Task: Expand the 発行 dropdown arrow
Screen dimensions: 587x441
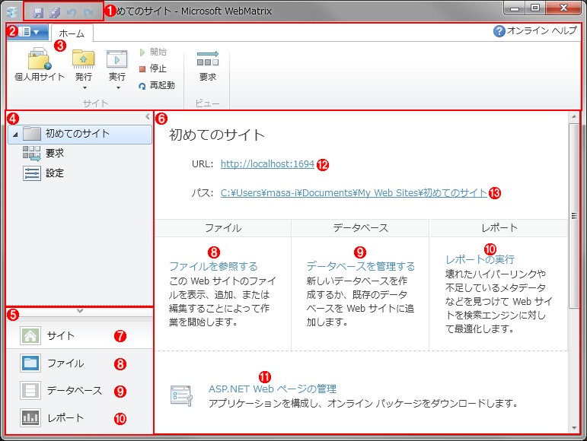Action: 85,88
